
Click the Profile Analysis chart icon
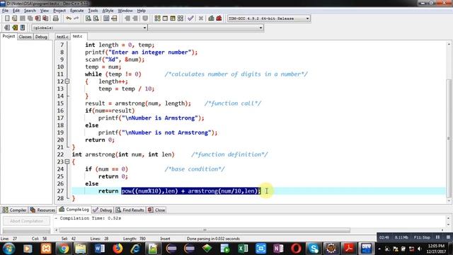[x=211, y=18]
